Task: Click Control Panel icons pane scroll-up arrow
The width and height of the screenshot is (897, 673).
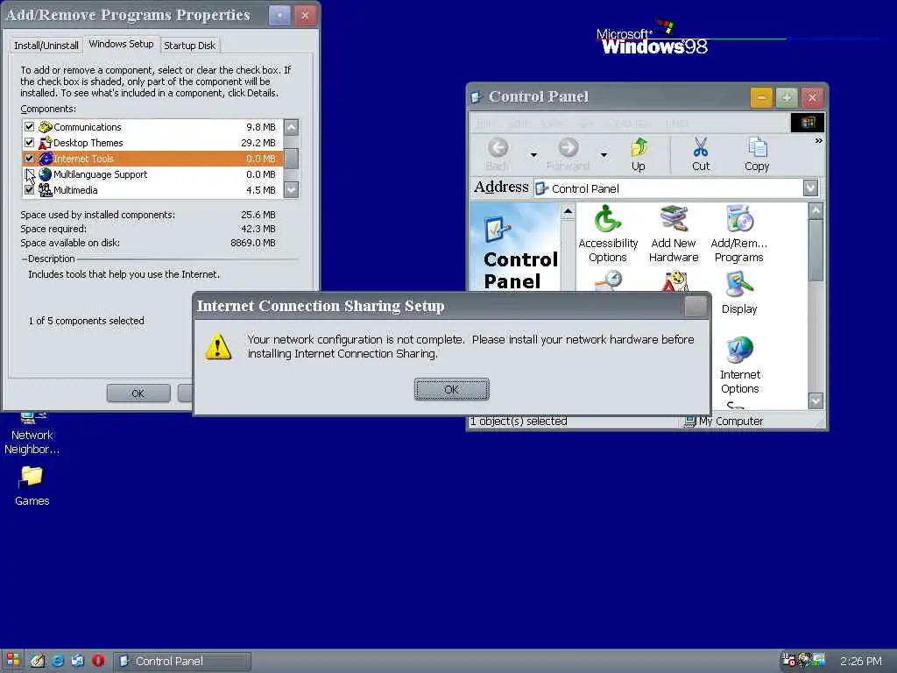Action: (816, 211)
